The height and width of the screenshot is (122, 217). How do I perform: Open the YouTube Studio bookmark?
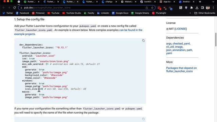coord(72,13)
